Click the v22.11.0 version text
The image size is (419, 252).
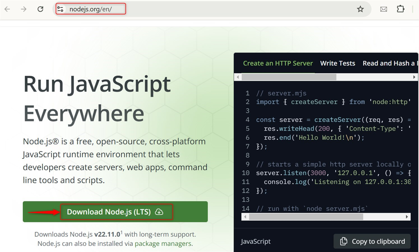[x=107, y=234]
